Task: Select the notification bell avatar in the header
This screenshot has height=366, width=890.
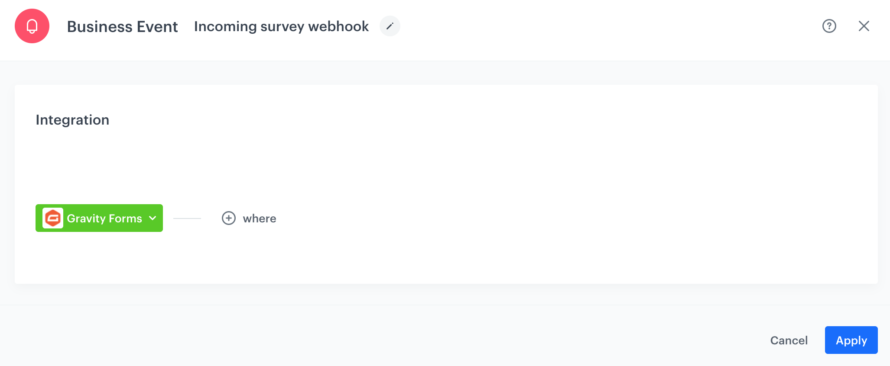Action: tap(32, 26)
